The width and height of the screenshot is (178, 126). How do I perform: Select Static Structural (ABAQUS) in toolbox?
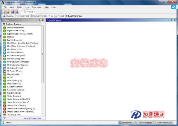(x=19, y=99)
